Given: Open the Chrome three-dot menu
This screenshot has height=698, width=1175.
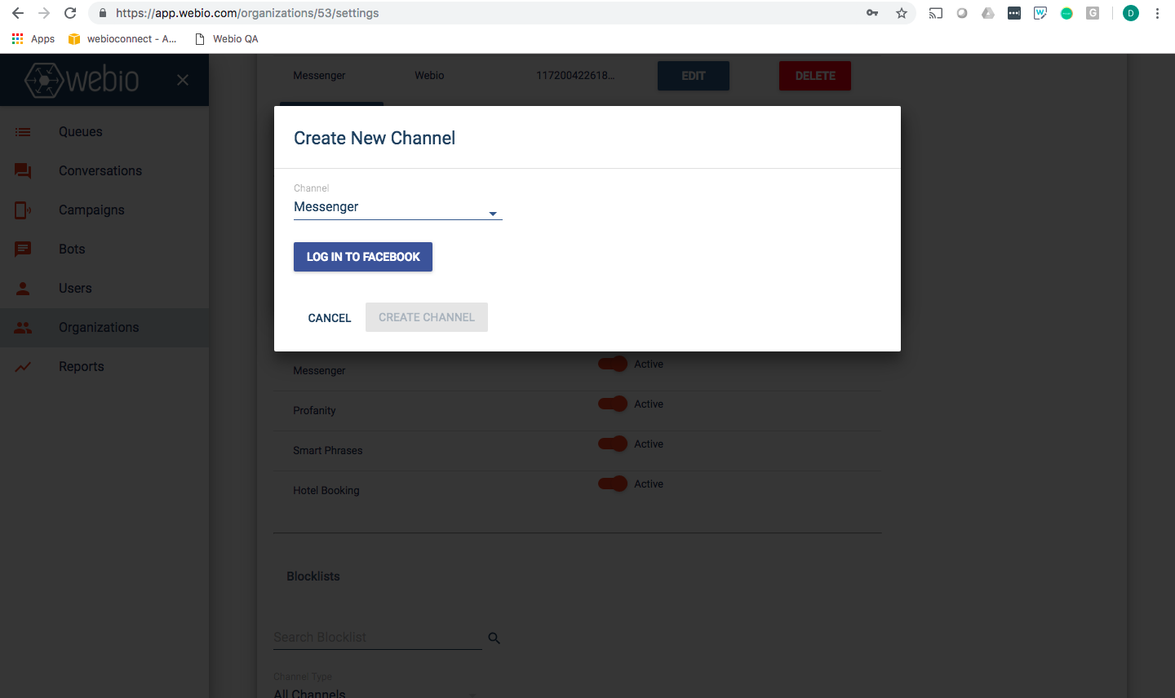Looking at the screenshot, I should [x=1157, y=13].
